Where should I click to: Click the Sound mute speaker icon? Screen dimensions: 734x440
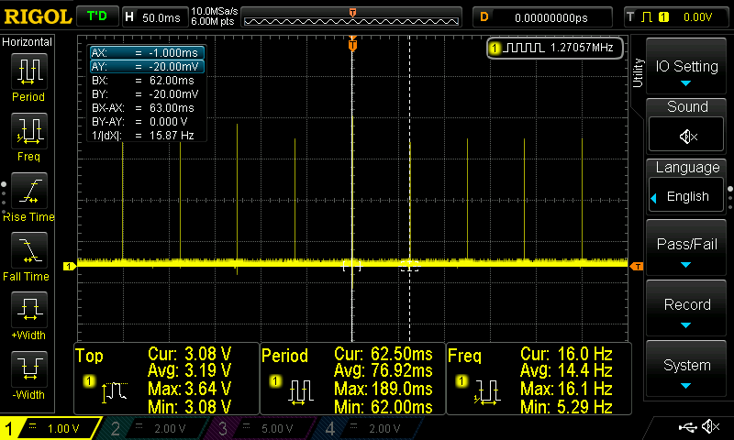pos(687,136)
